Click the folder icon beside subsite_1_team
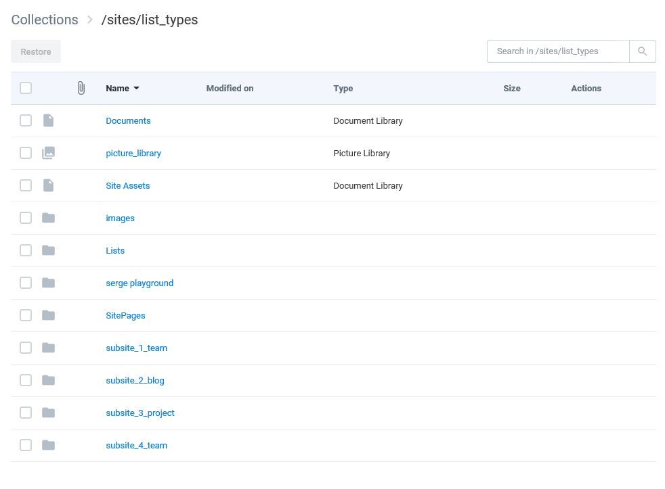The width and height of the screenshot is (665, 489). click(48, 348)
